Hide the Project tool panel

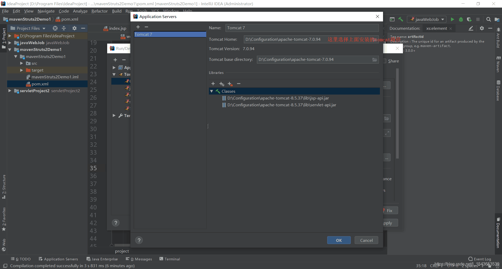[x=83, y=28]
